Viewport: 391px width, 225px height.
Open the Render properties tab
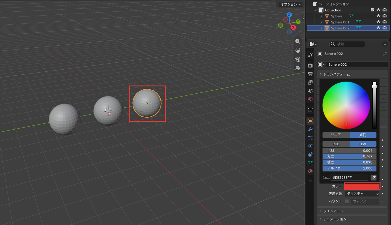coord(310,65)
